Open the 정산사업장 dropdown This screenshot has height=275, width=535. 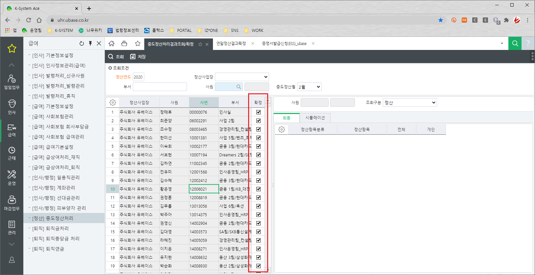point(242,77)
